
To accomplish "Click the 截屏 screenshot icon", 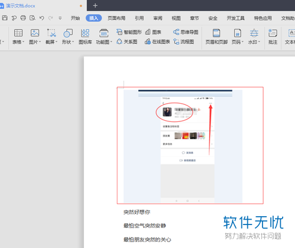I will coord(51,33).
